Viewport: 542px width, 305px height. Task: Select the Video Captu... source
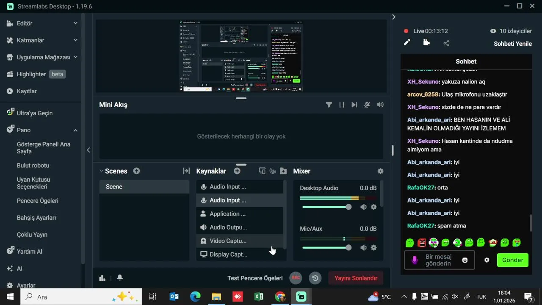[x=240, y=241]
